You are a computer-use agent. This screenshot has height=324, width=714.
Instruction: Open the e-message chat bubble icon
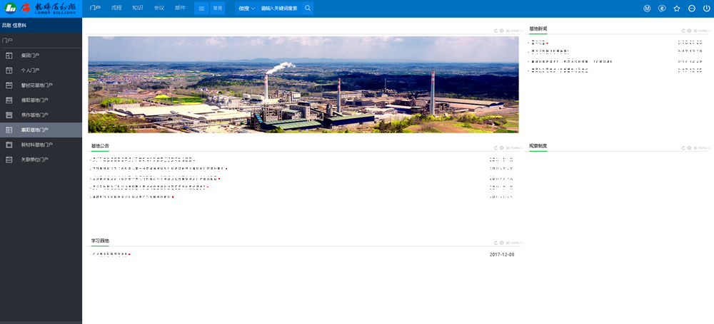[662, 8]
